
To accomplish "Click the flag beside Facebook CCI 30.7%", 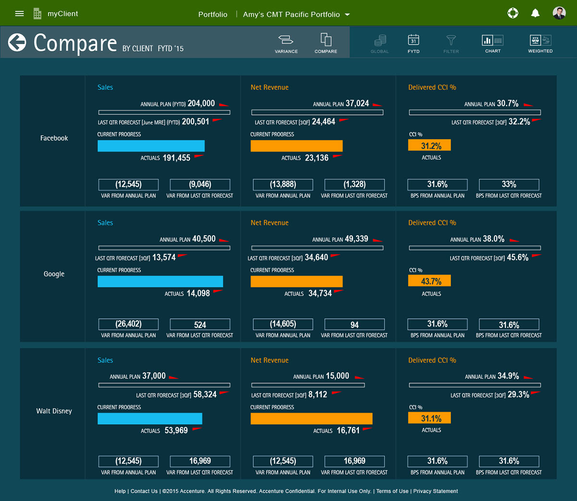I will [528, 105].
